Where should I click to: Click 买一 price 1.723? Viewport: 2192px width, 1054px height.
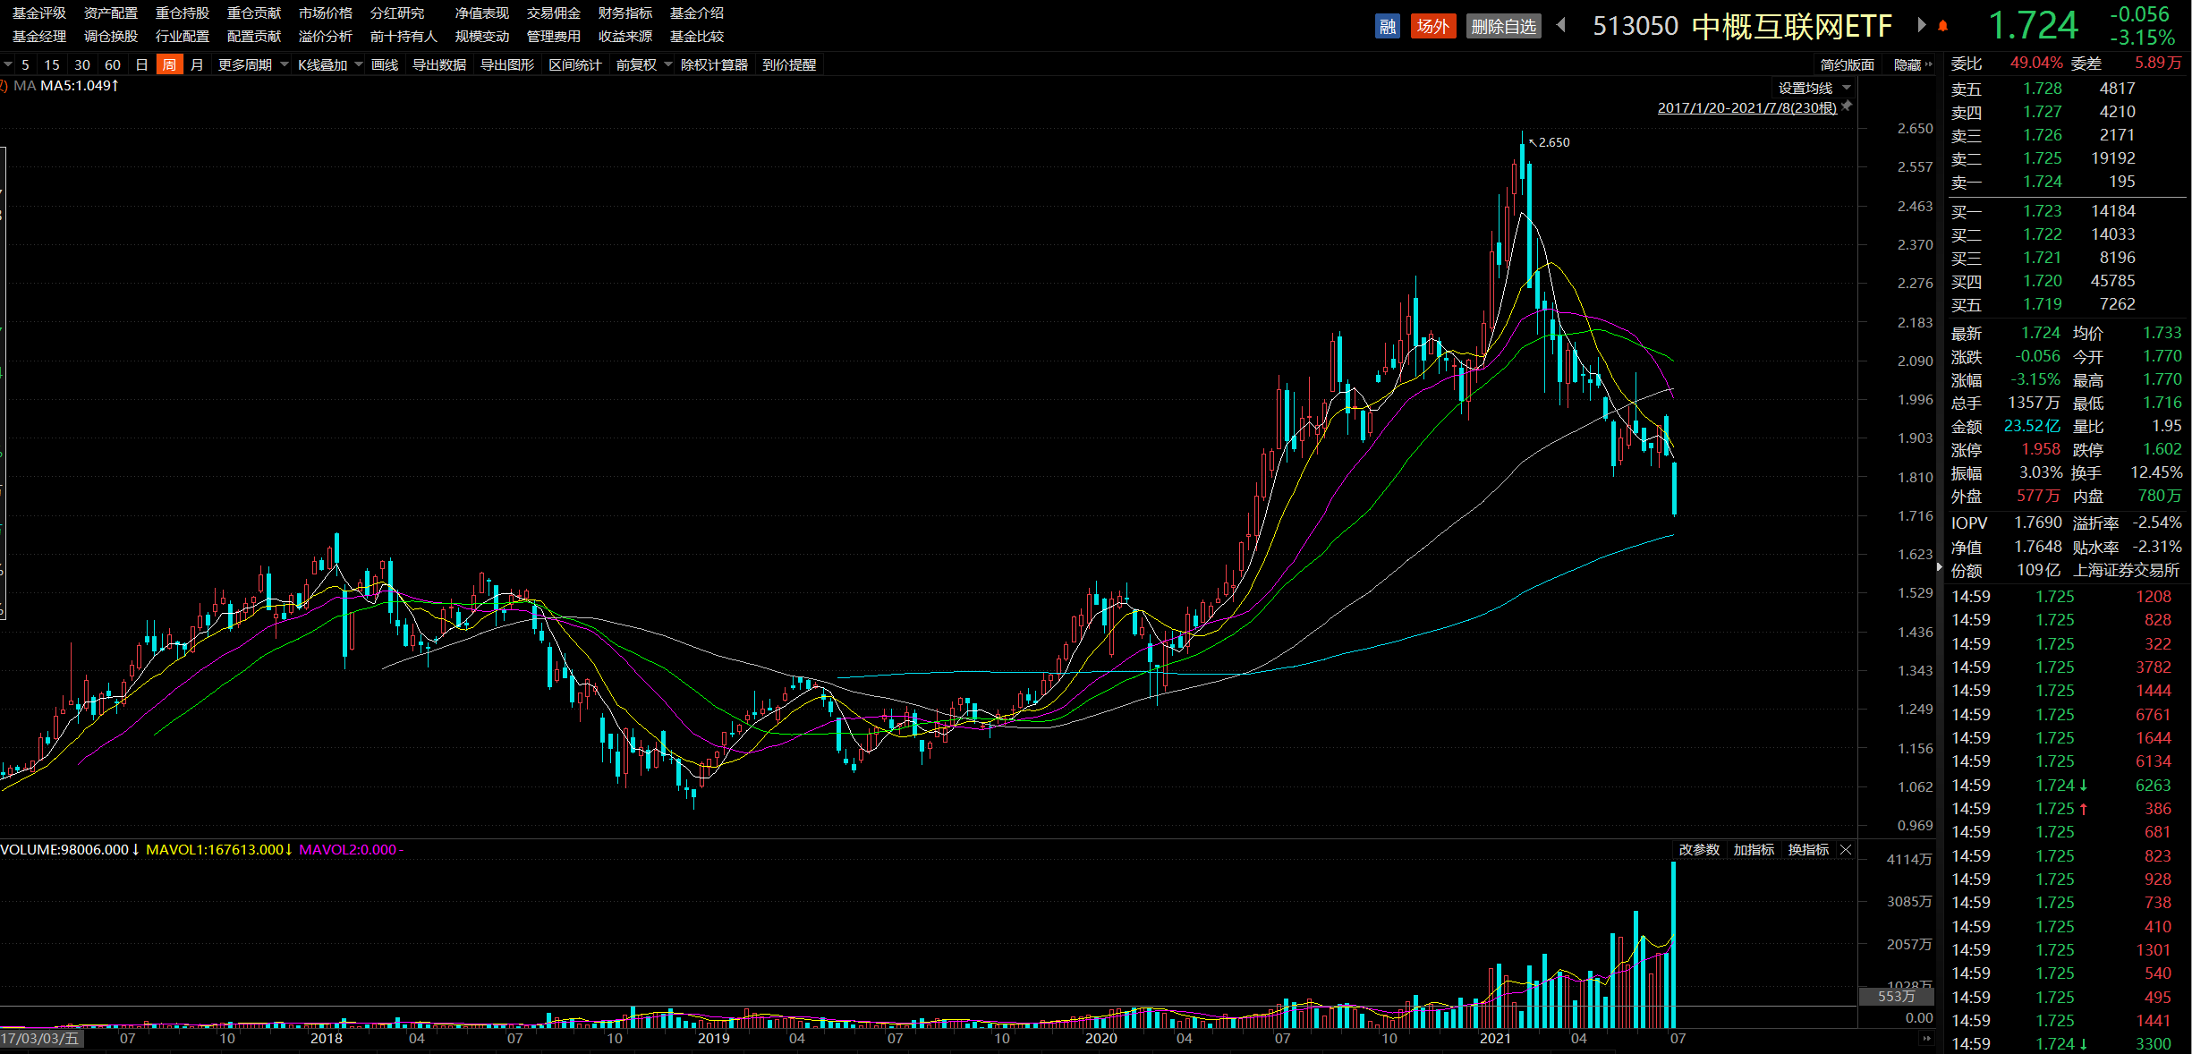[x=2043, y=211]
